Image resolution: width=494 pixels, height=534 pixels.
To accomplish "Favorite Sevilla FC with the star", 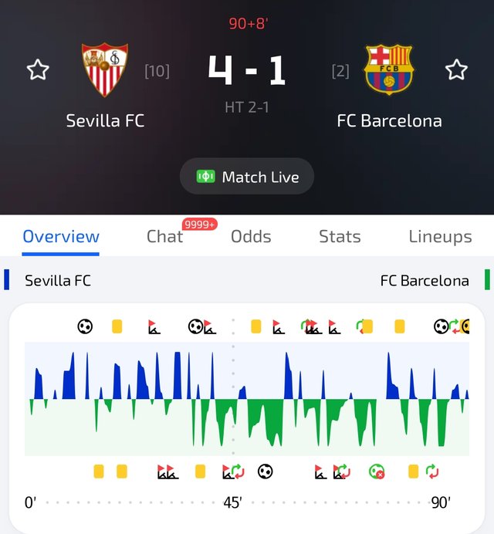I will click(38, 70).
